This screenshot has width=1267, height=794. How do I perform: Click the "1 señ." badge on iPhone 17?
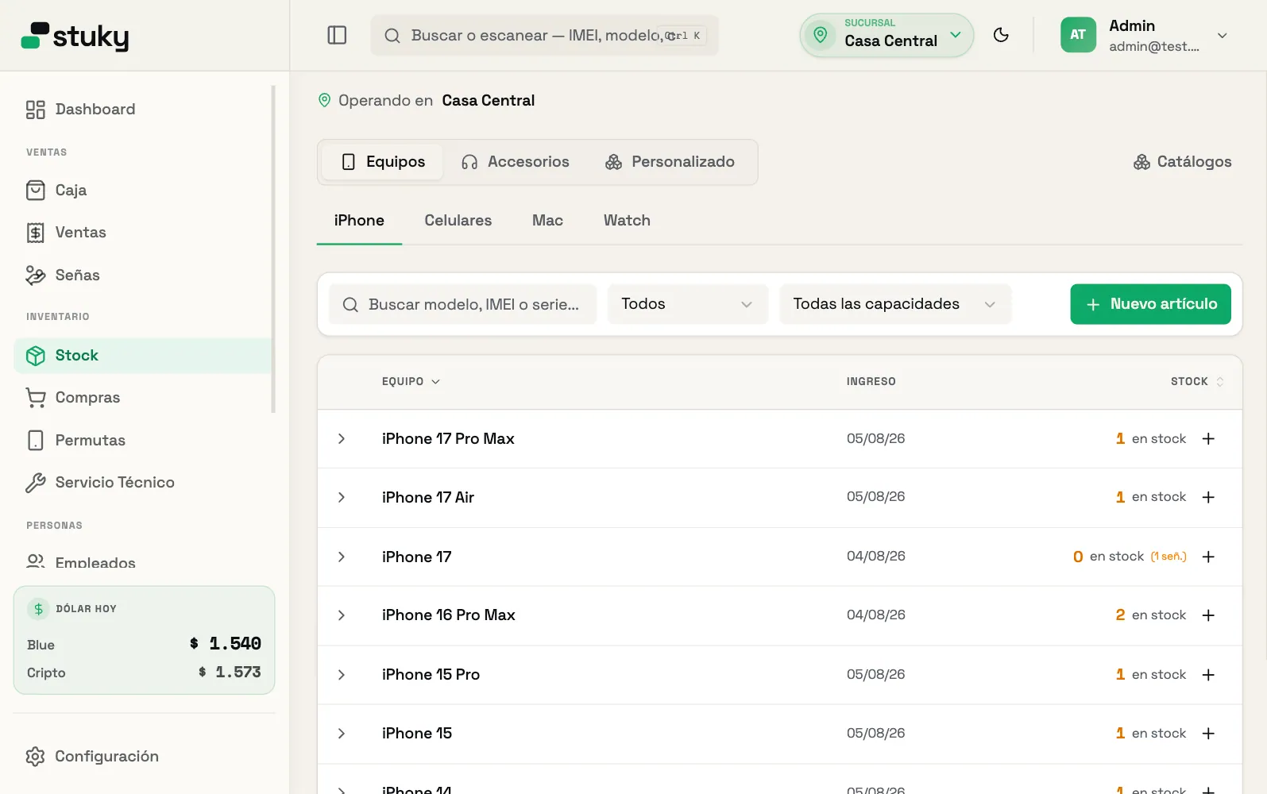[x=1168, y=557]
